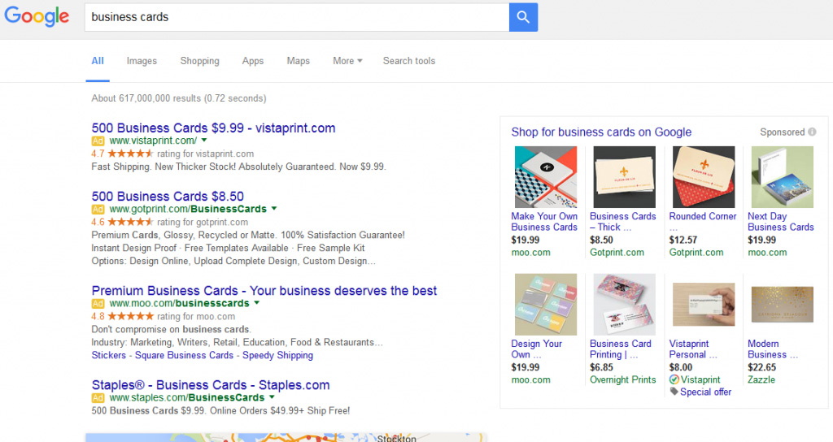
Task: Select the Modern Business gold card image
Action: coord(782,305)
